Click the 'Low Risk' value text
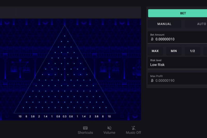Image resolution: width=207 pixels, height=138 pixels. tap(157, 65)
